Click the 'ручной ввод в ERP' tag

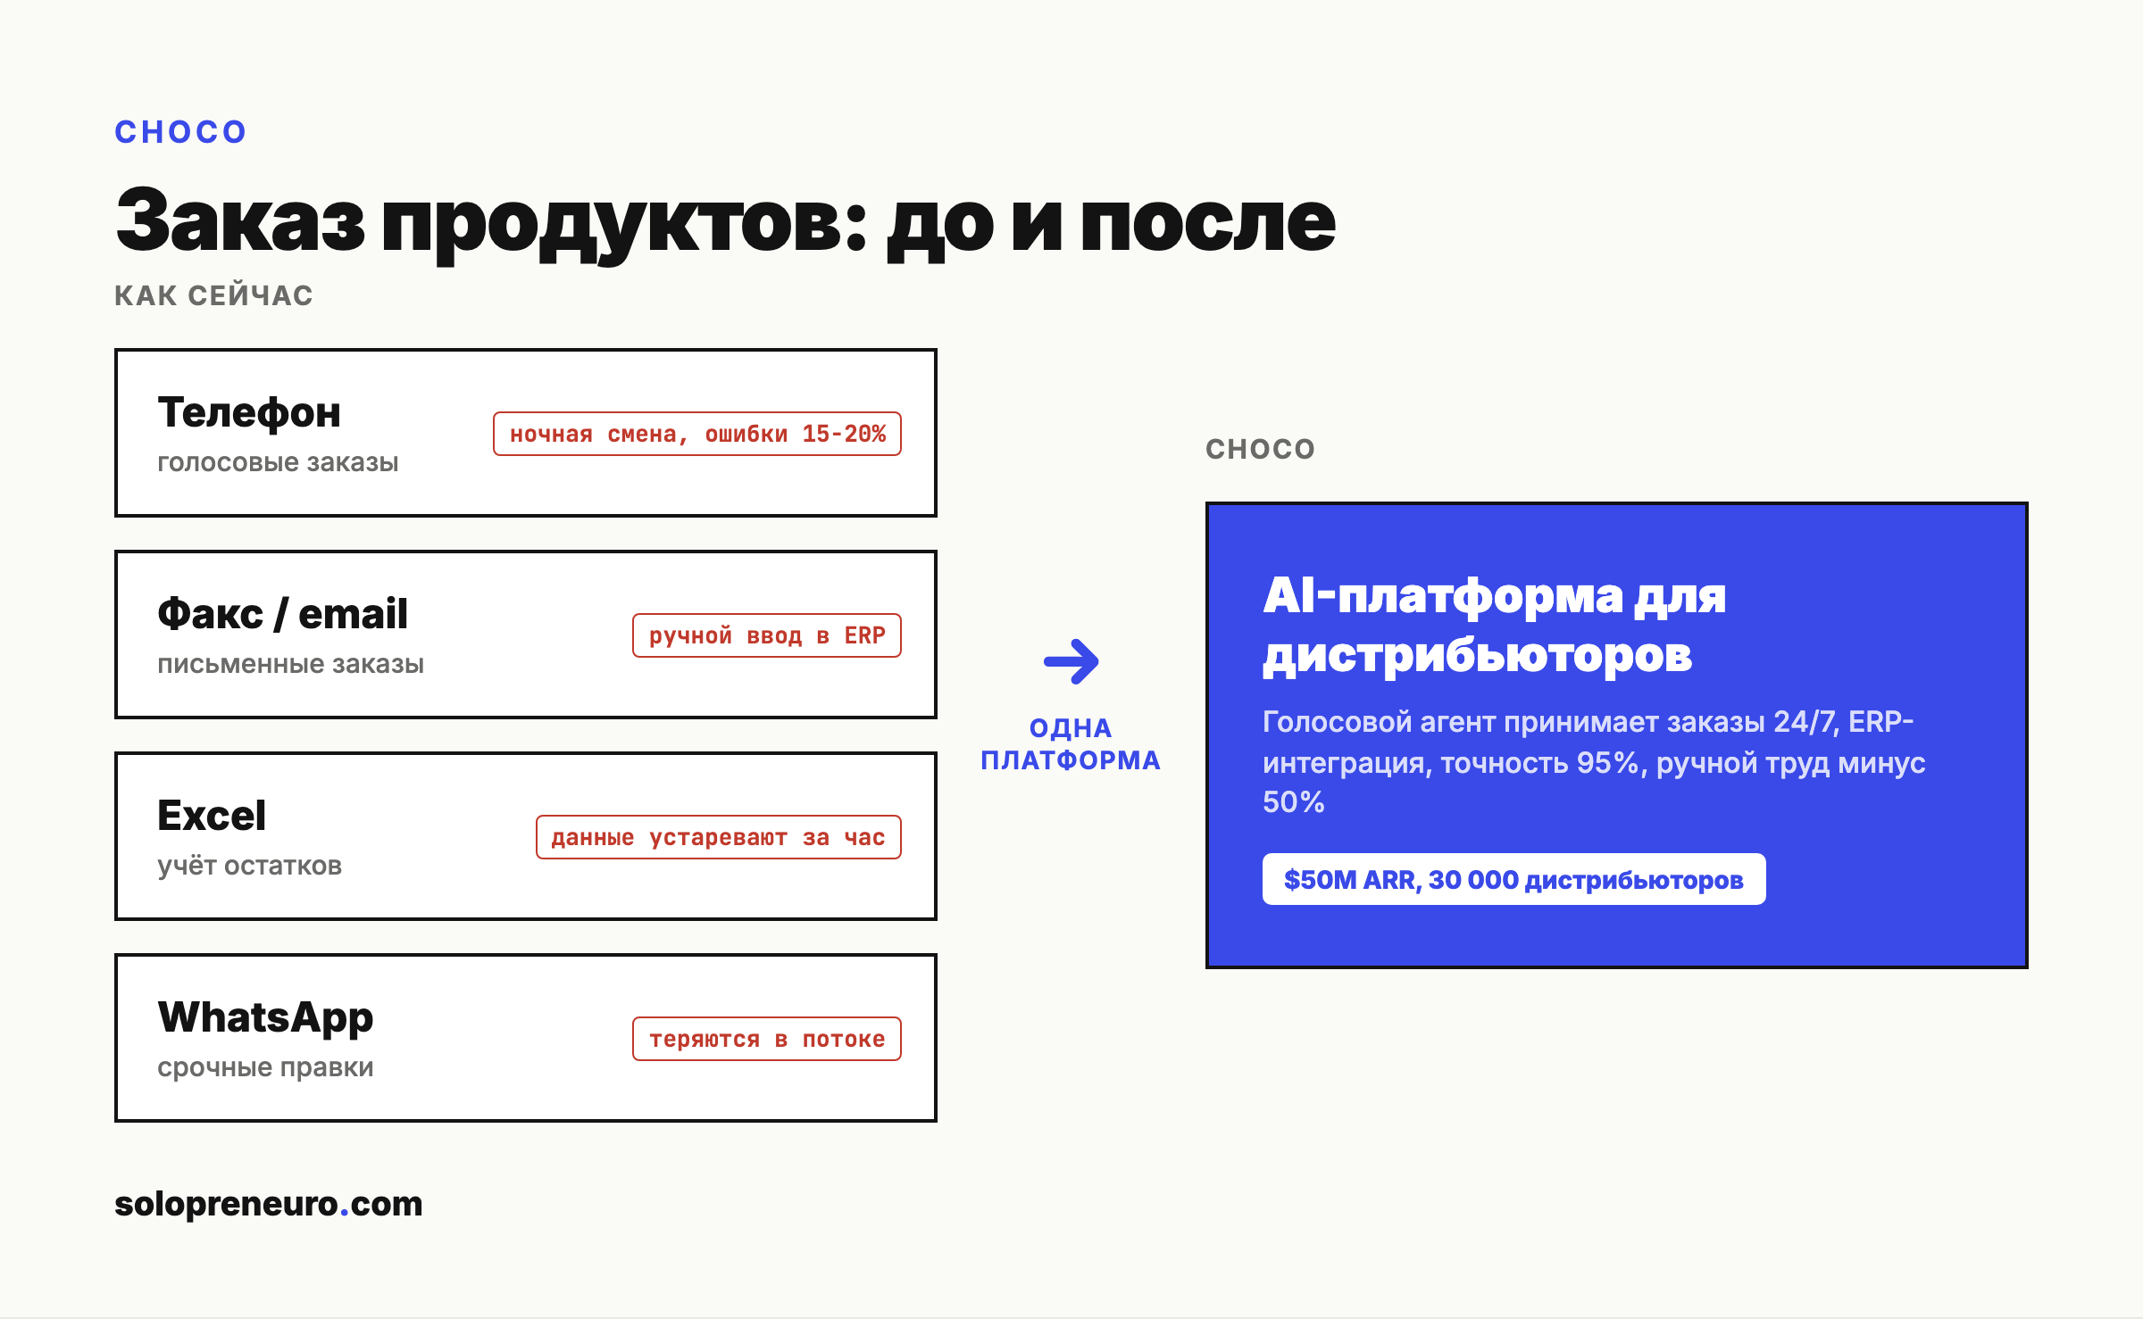767,635
